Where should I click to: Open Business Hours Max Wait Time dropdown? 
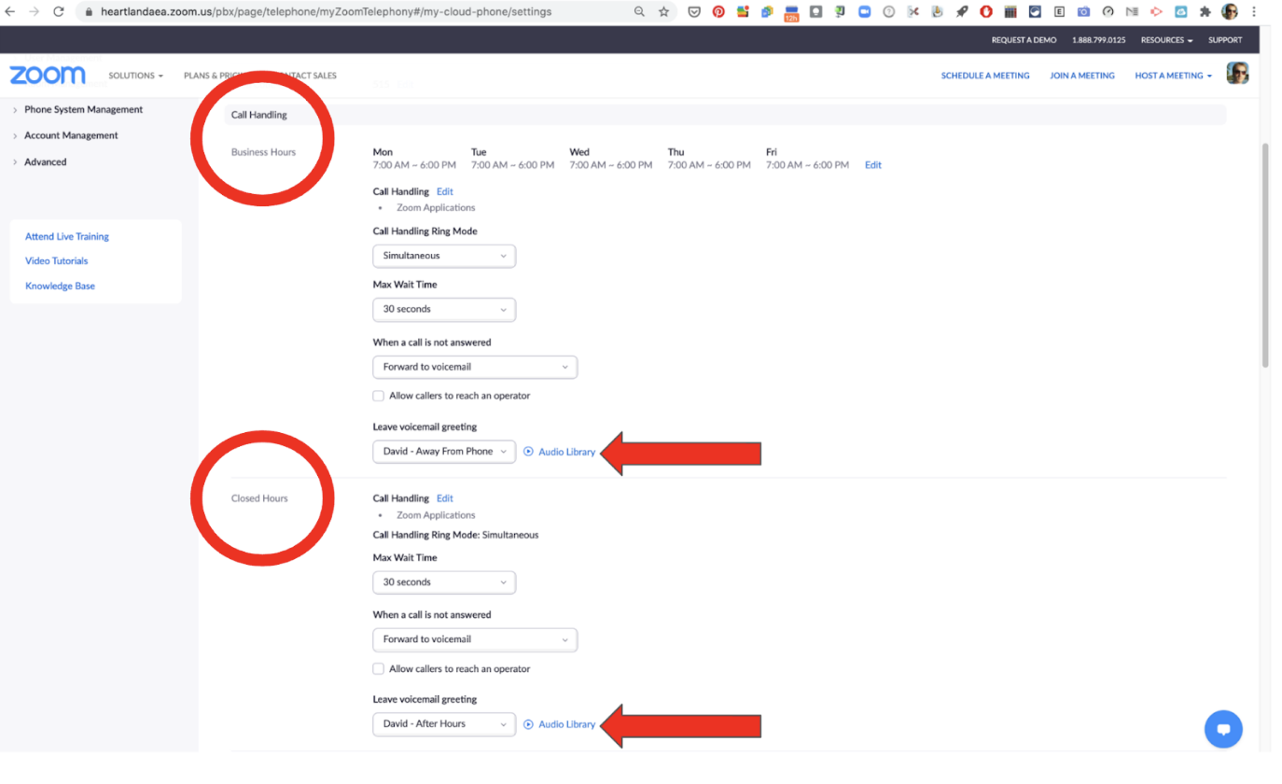tap(444, 309)
